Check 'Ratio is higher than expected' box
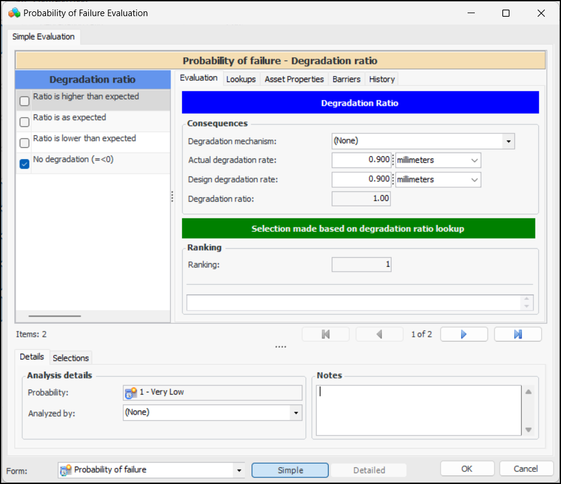This screenshot has width=561, height=484. (25, 101)
